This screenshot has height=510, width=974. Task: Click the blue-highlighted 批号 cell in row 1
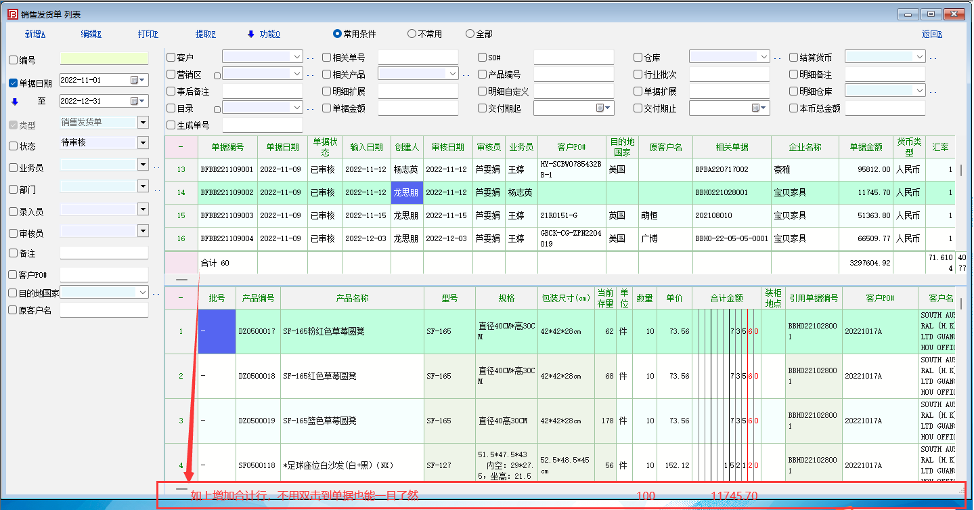(x=217, y=331)
